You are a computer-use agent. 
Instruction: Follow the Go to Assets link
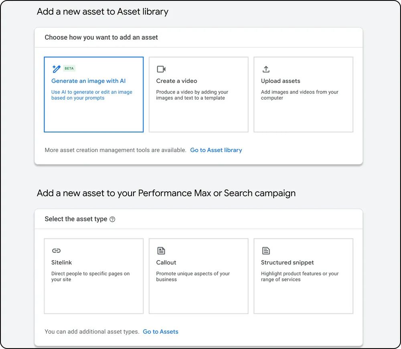pos(160,331)
